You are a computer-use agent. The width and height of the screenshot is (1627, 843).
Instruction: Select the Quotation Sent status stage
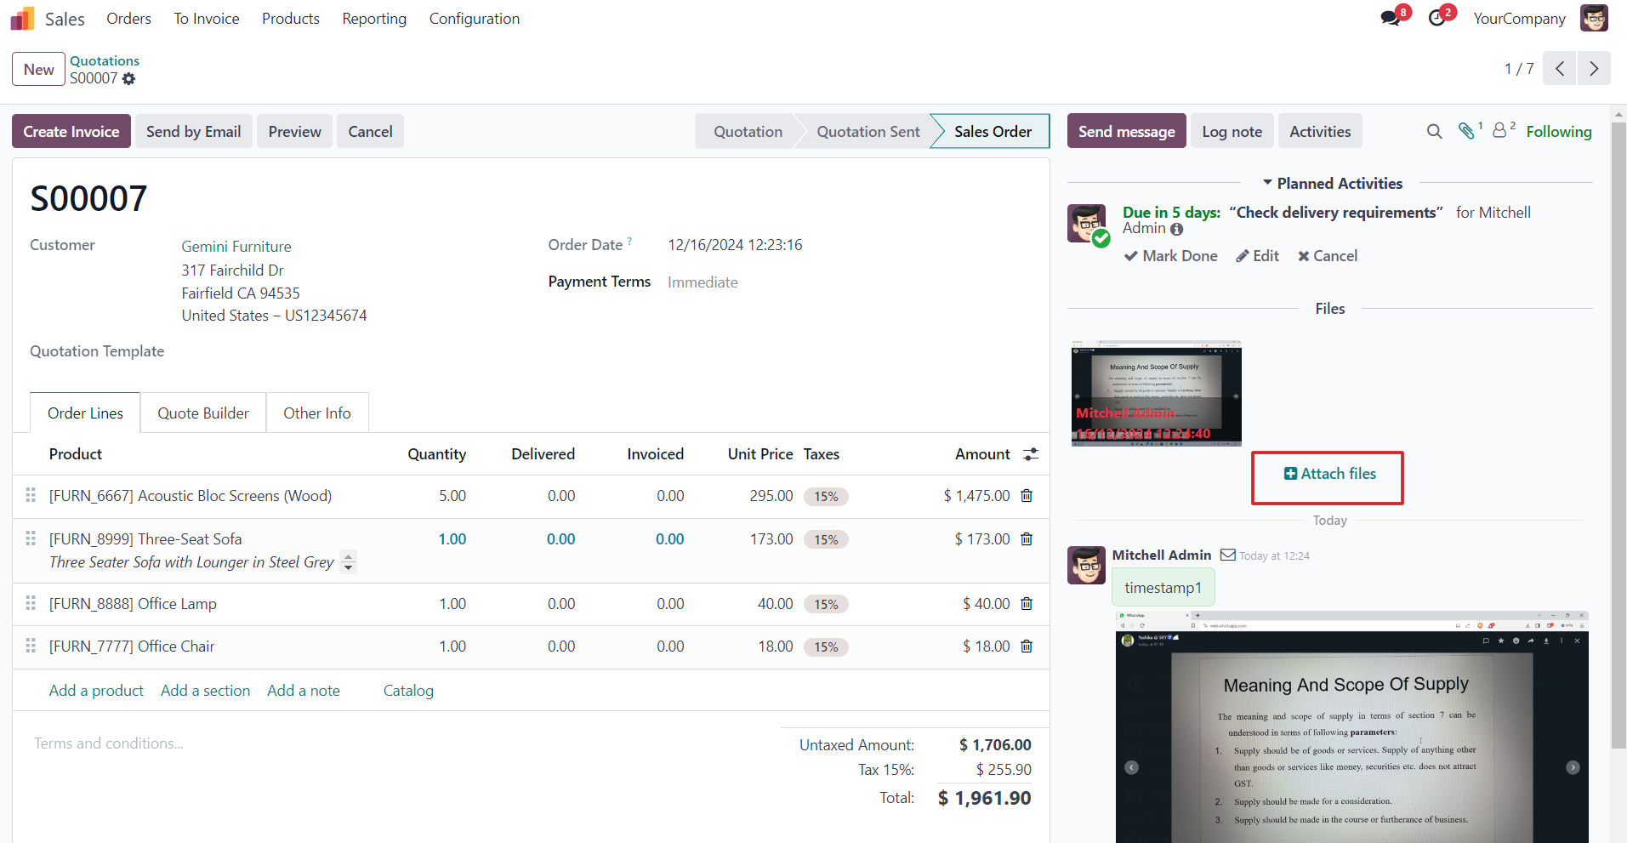868,131
